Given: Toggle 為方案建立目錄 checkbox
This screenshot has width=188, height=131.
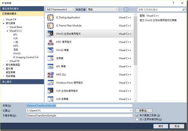Looking at the screenshot, I should click(137, 115).
